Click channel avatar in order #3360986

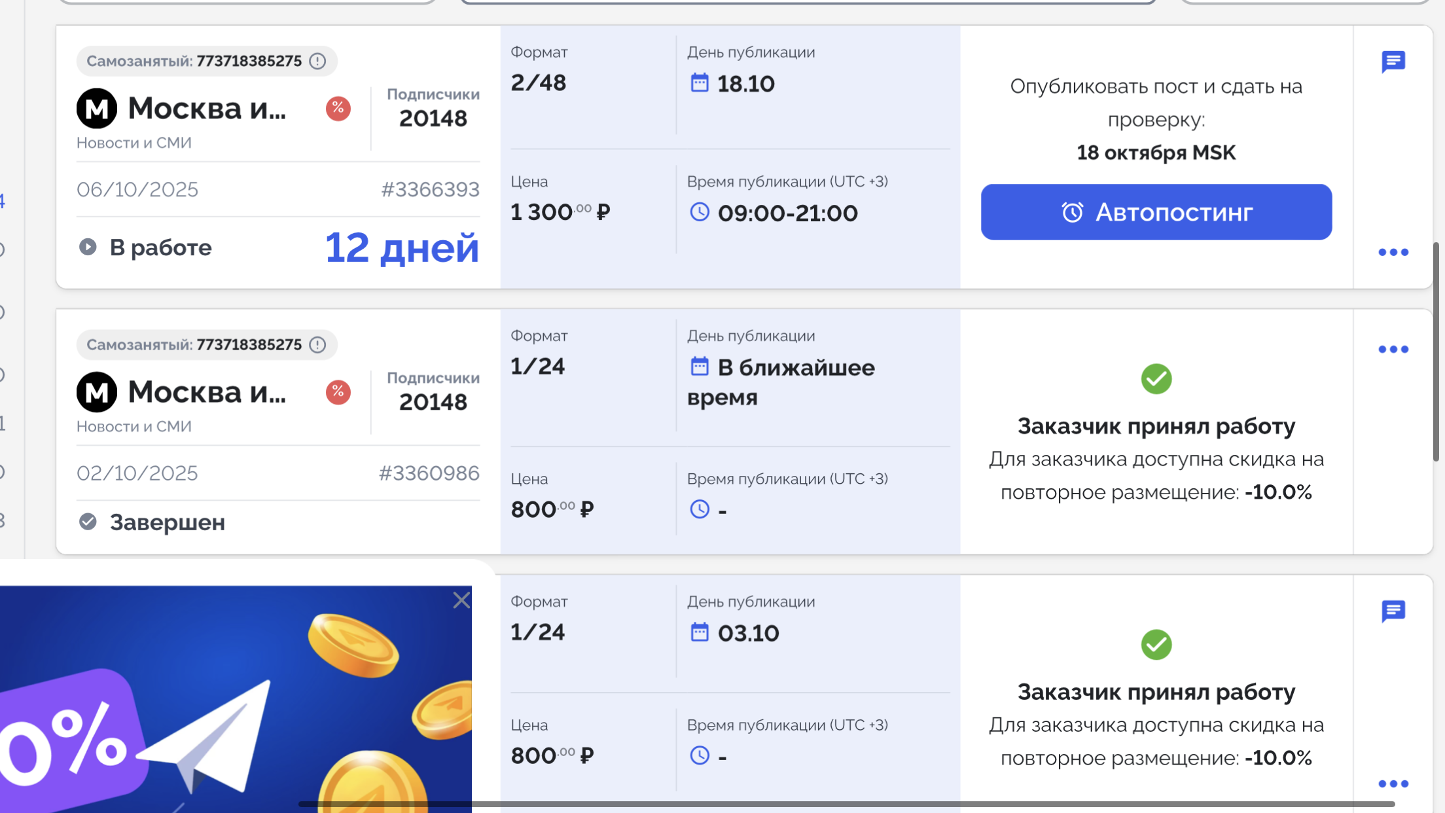(x=97, y=392)
